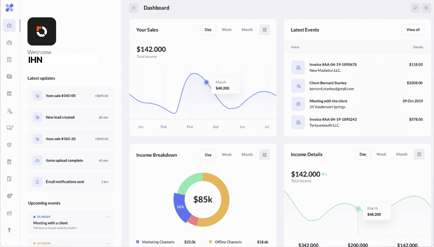This screenshot has height=247, width=434.
Task: Select Day tab in Income Breakdown
Action: (208, 155)
